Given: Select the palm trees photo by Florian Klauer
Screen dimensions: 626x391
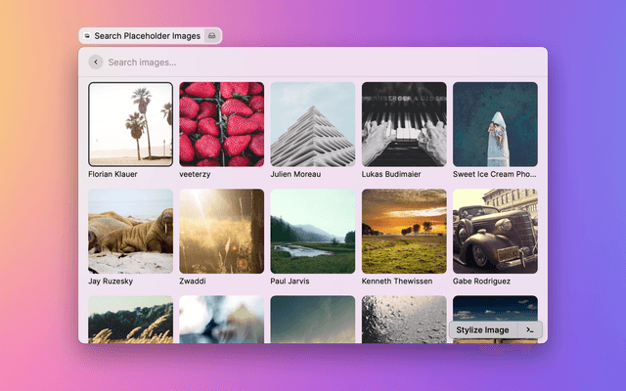Looking at the screenshot, I should [130, 124].
